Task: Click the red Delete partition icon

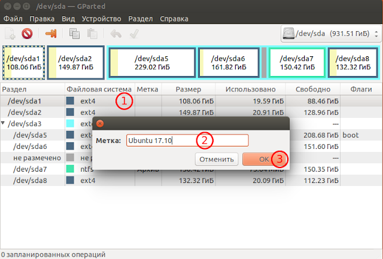Action: [x=27, y=33]
